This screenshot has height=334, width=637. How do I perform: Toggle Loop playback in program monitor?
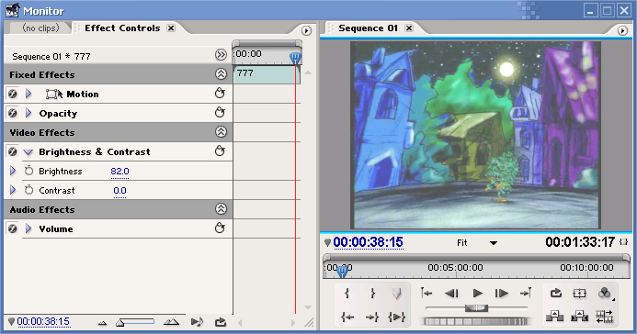coord(556,293)
